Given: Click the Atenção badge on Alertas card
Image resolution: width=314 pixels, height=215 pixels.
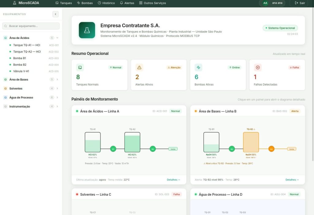Looking at the screenshot, I should point(174,67).
